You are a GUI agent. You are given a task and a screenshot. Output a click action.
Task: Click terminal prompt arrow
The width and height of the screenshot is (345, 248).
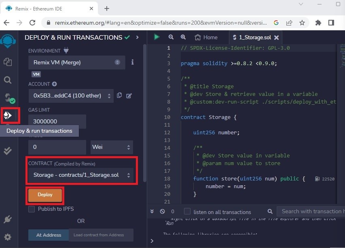(x=152, y=241)
